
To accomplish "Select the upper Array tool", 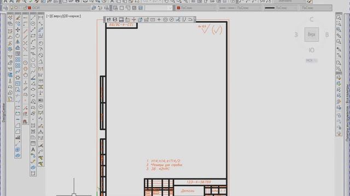I will tap(18, 59).
